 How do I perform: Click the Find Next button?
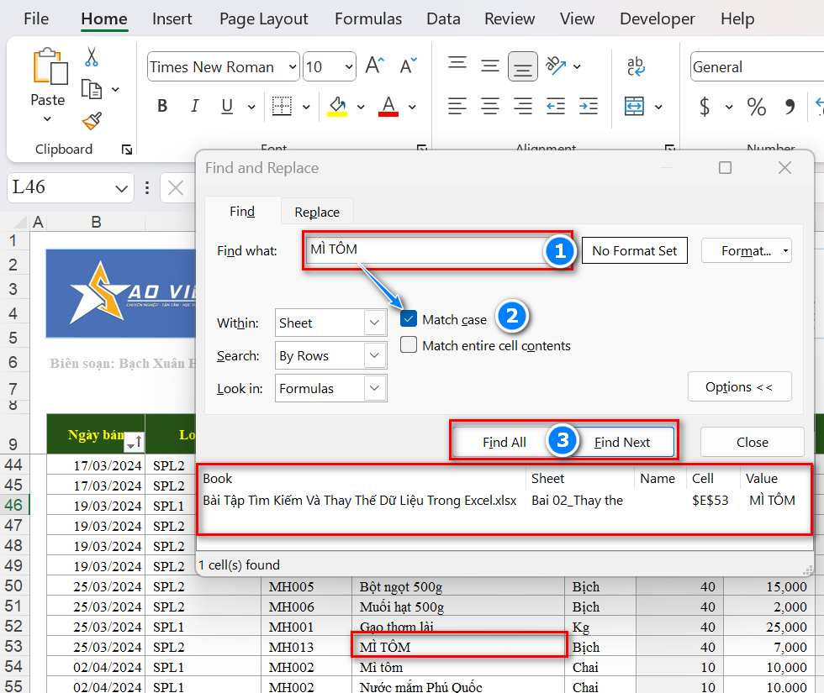click(x=622, y=442)
